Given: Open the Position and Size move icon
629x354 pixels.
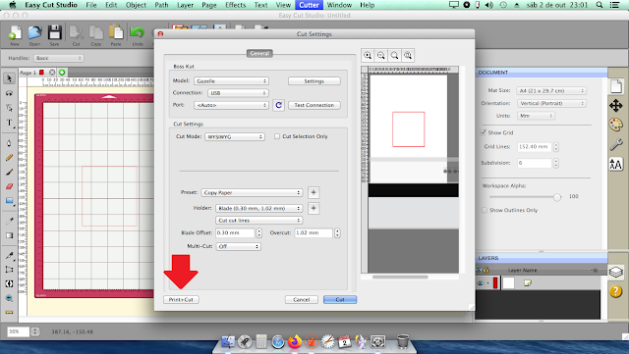Looking at the screenshot, I should point(616,106).
